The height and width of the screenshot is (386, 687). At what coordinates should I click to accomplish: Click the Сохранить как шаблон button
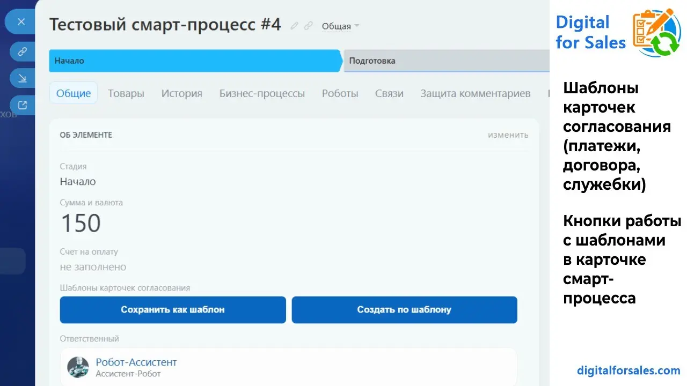pos(173,310)
